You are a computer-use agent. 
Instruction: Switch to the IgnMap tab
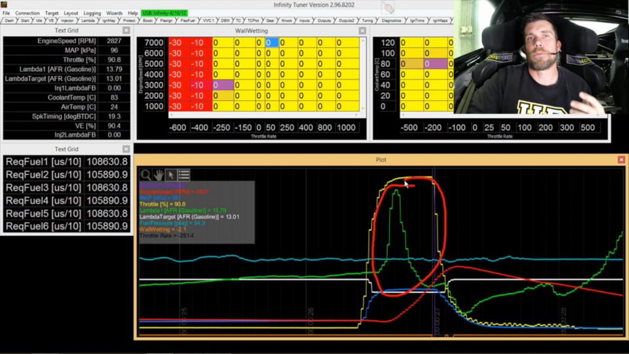pos(109,20)
